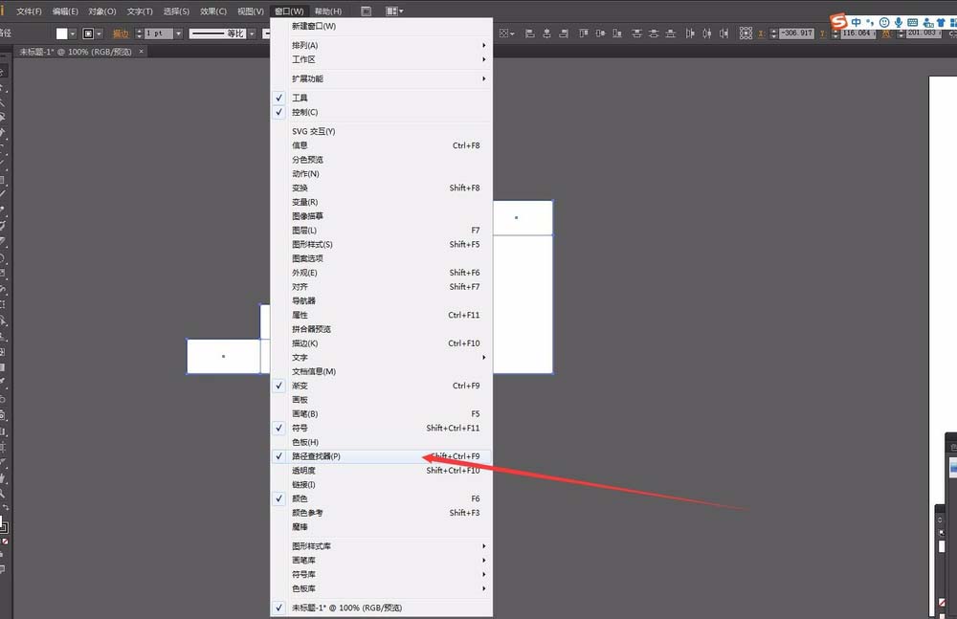Select white rectangle at canvas left
The image size is (957, 619).
(223, 357)
